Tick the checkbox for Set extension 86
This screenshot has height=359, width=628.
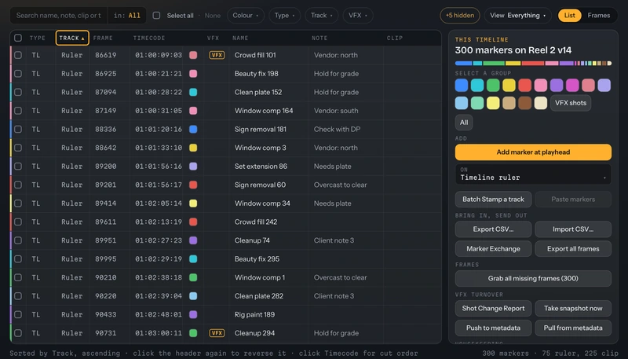point(18,167)
